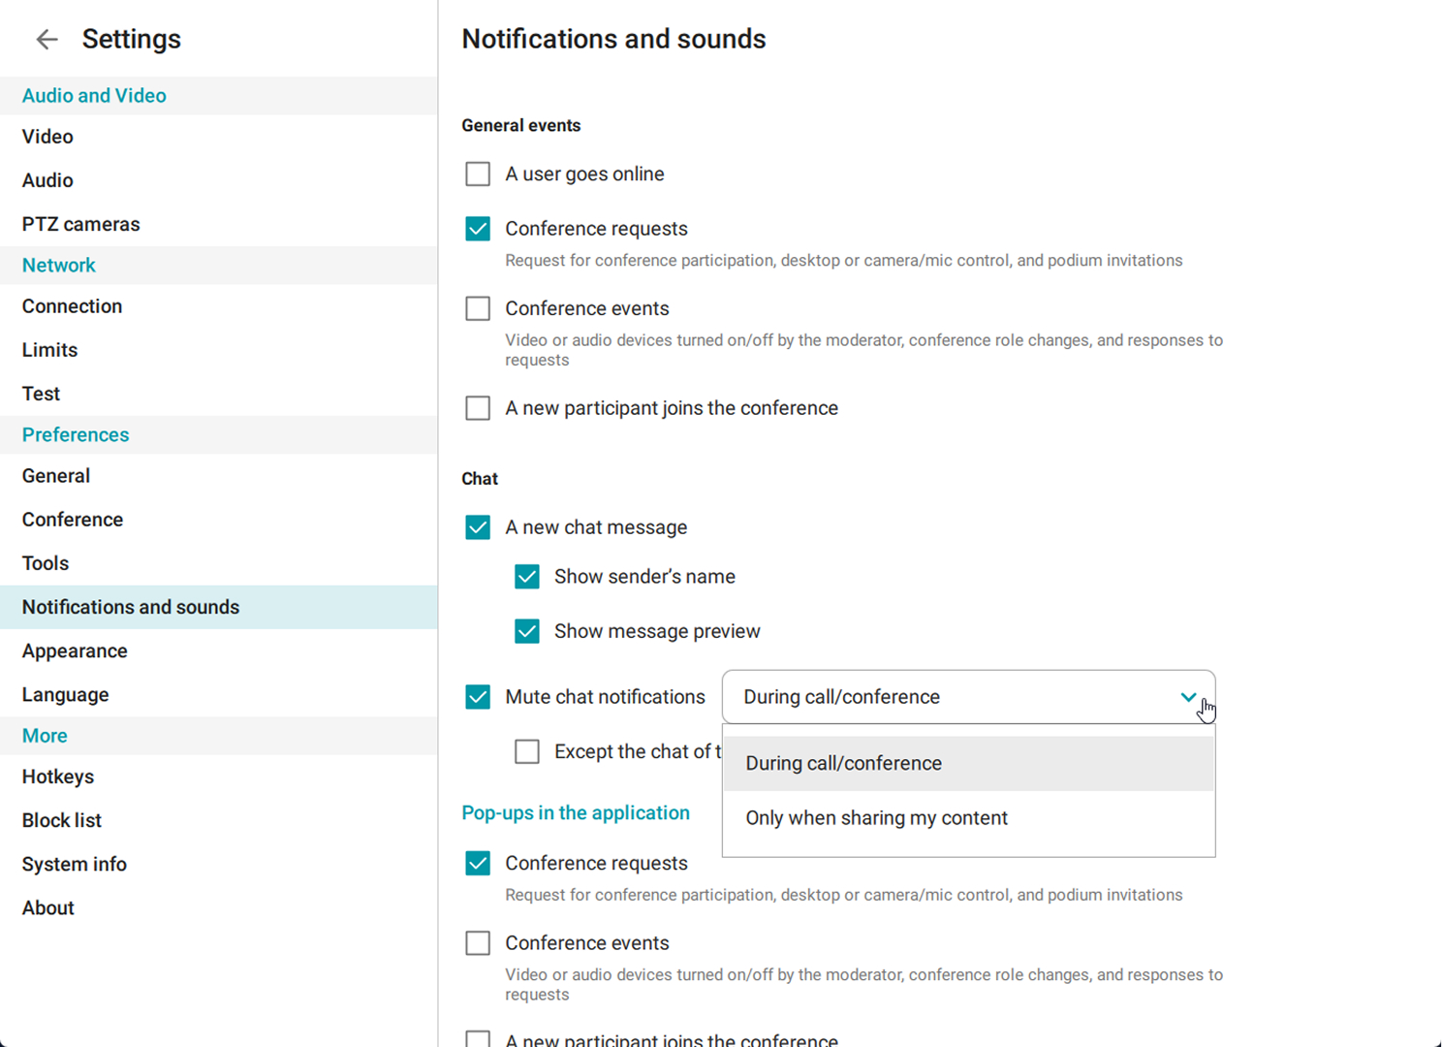Check the 'Except the chat of' option

point(527,751)
